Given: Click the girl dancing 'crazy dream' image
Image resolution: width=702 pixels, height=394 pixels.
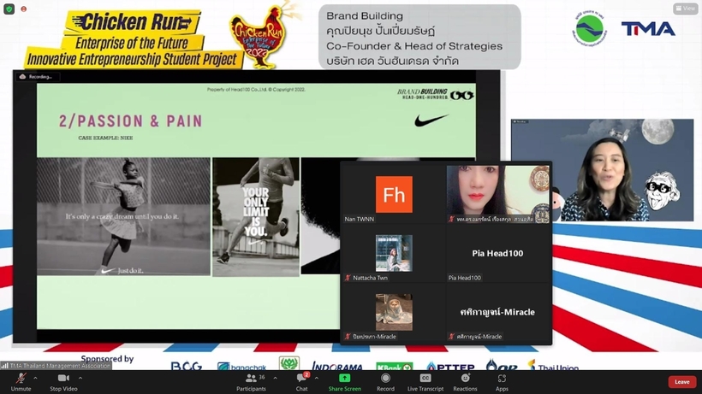Looking at the screenshot, I should click(x=123, y=216).
